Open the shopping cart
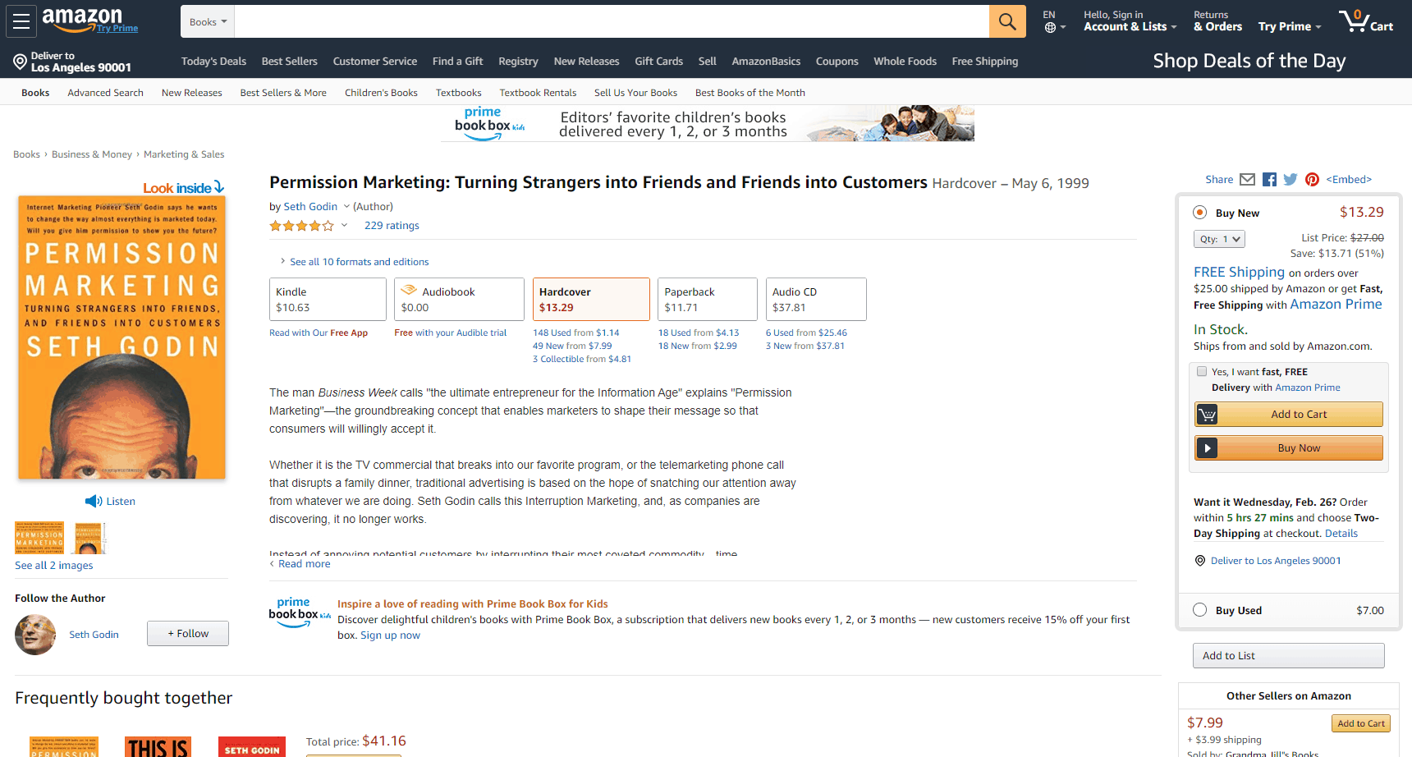 click(x=1365, y=21)
